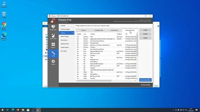Viewport: 200px width, 112px height.
Task: Open Health Check in CCleaner sidebar
Action: click(53, 28)
